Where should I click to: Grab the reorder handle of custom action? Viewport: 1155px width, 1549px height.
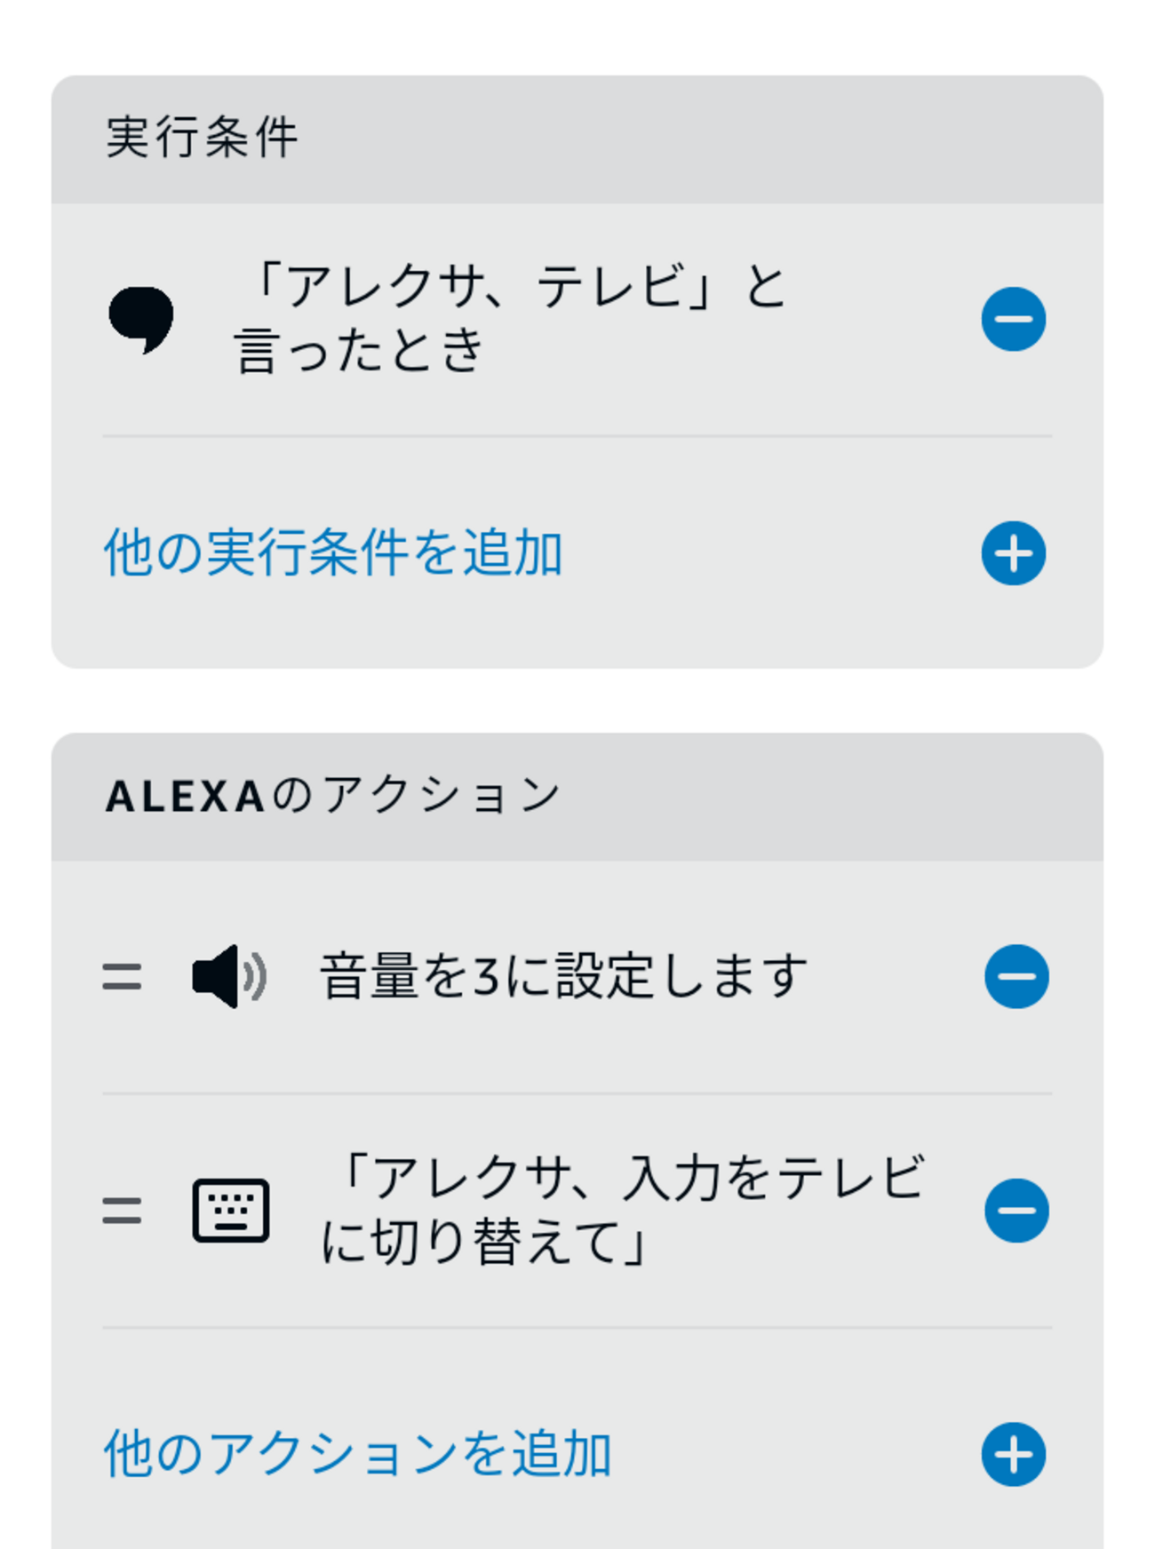(x=122, y=1211)
